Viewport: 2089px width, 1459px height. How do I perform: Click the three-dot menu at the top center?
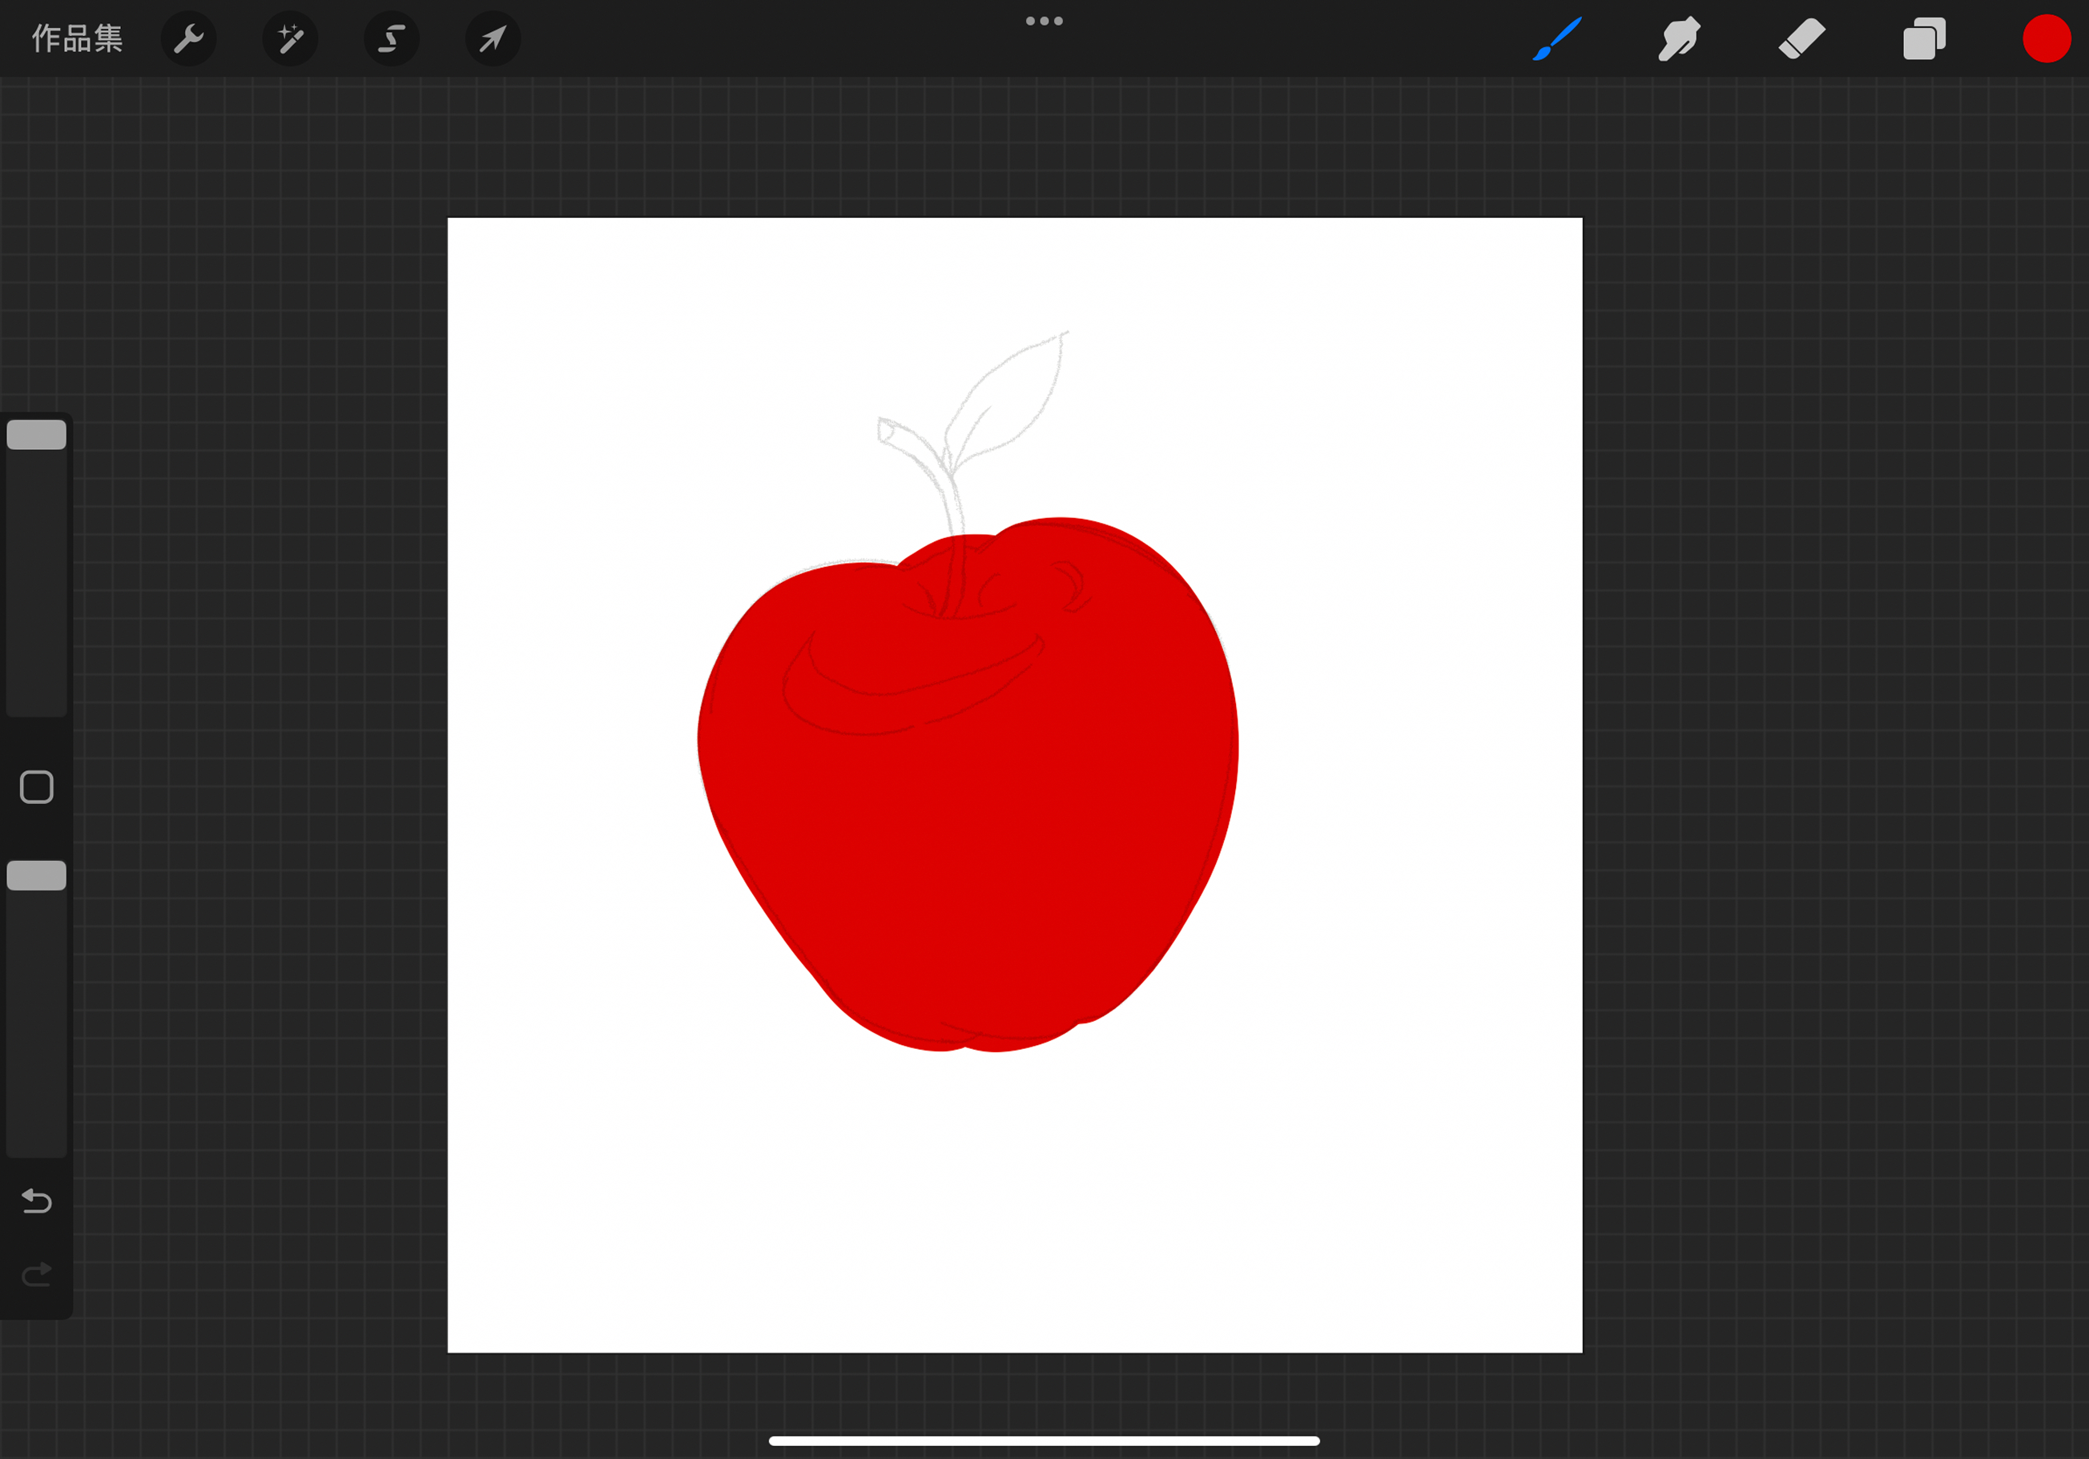point(1044,21)
